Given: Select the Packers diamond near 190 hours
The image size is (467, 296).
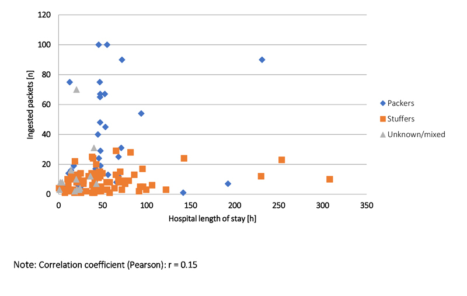Looking at the screenshot, I should coord(228,184).
